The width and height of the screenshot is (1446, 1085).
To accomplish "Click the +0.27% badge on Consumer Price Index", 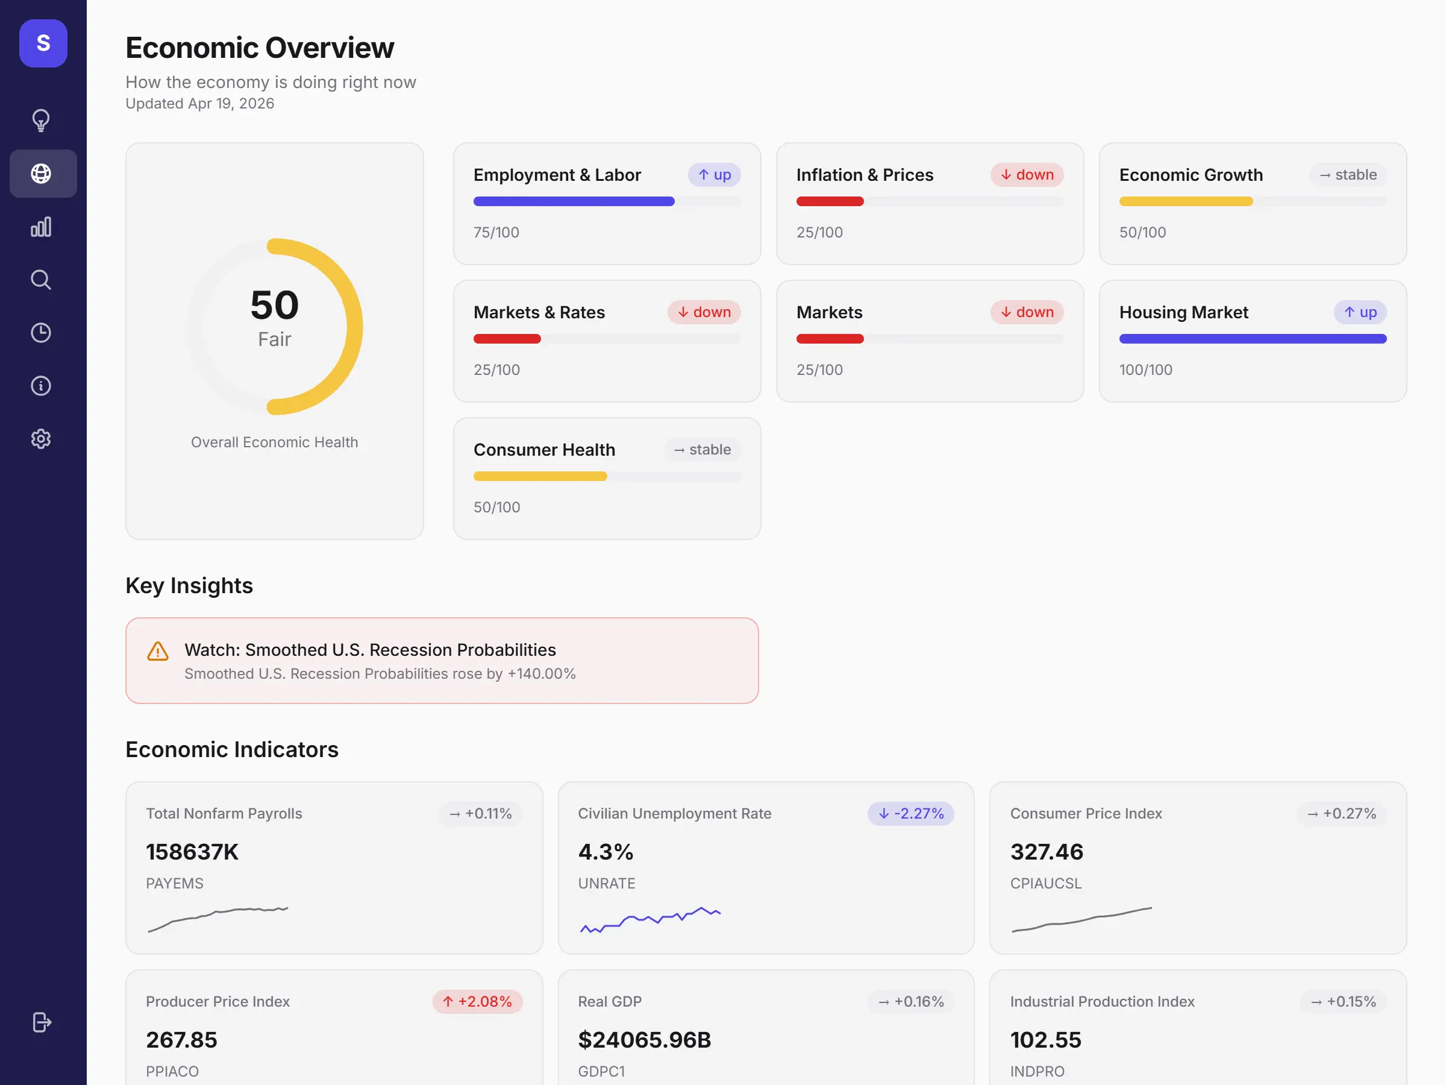I will tap(1341, 814).
